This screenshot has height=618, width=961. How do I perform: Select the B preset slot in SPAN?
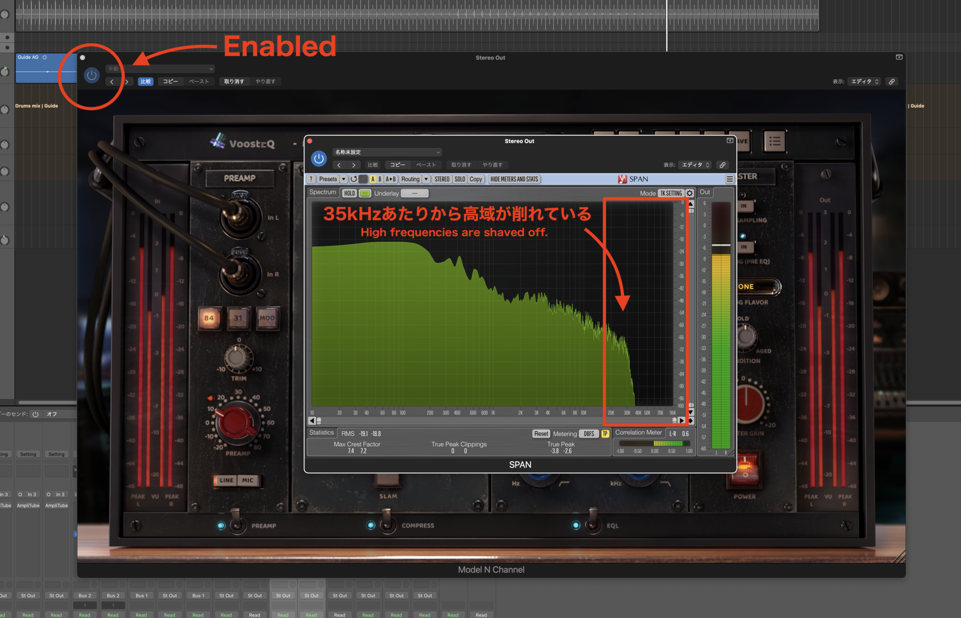(380, 179)
